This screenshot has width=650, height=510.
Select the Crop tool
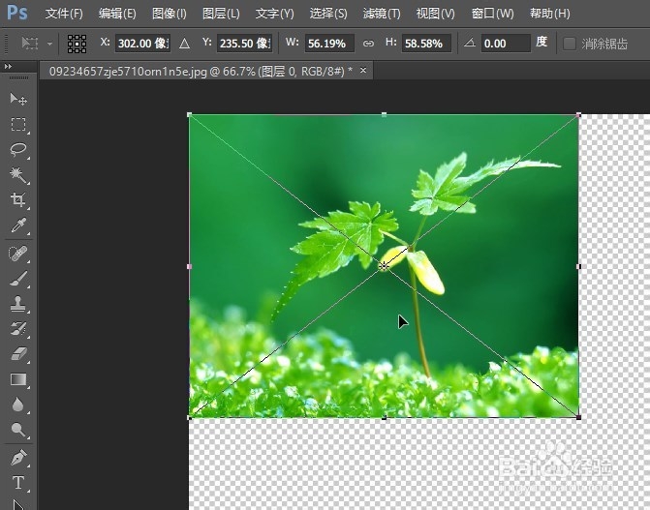(x=17, y=200)
